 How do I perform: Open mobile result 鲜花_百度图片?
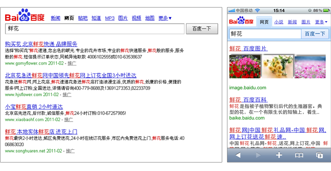[248, 49]
